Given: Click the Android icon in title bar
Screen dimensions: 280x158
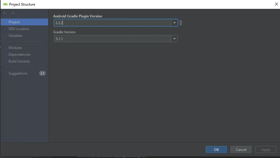Looking at the screenshot, I should pos(5,4).
